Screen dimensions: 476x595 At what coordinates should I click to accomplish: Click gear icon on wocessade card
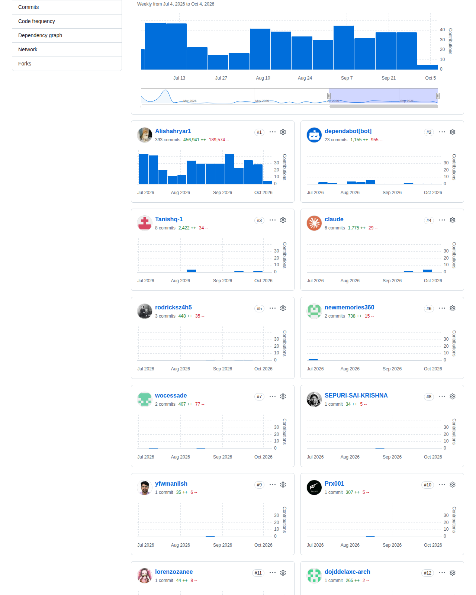point(283,396)
